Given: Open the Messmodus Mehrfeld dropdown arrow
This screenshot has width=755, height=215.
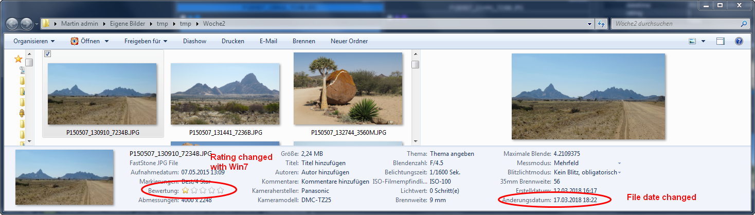Looking at the screenshot, I should [x=619, y=164].
